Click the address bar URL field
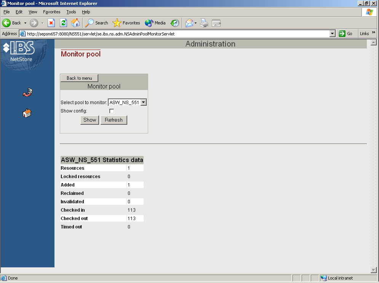 click(175, 34)
